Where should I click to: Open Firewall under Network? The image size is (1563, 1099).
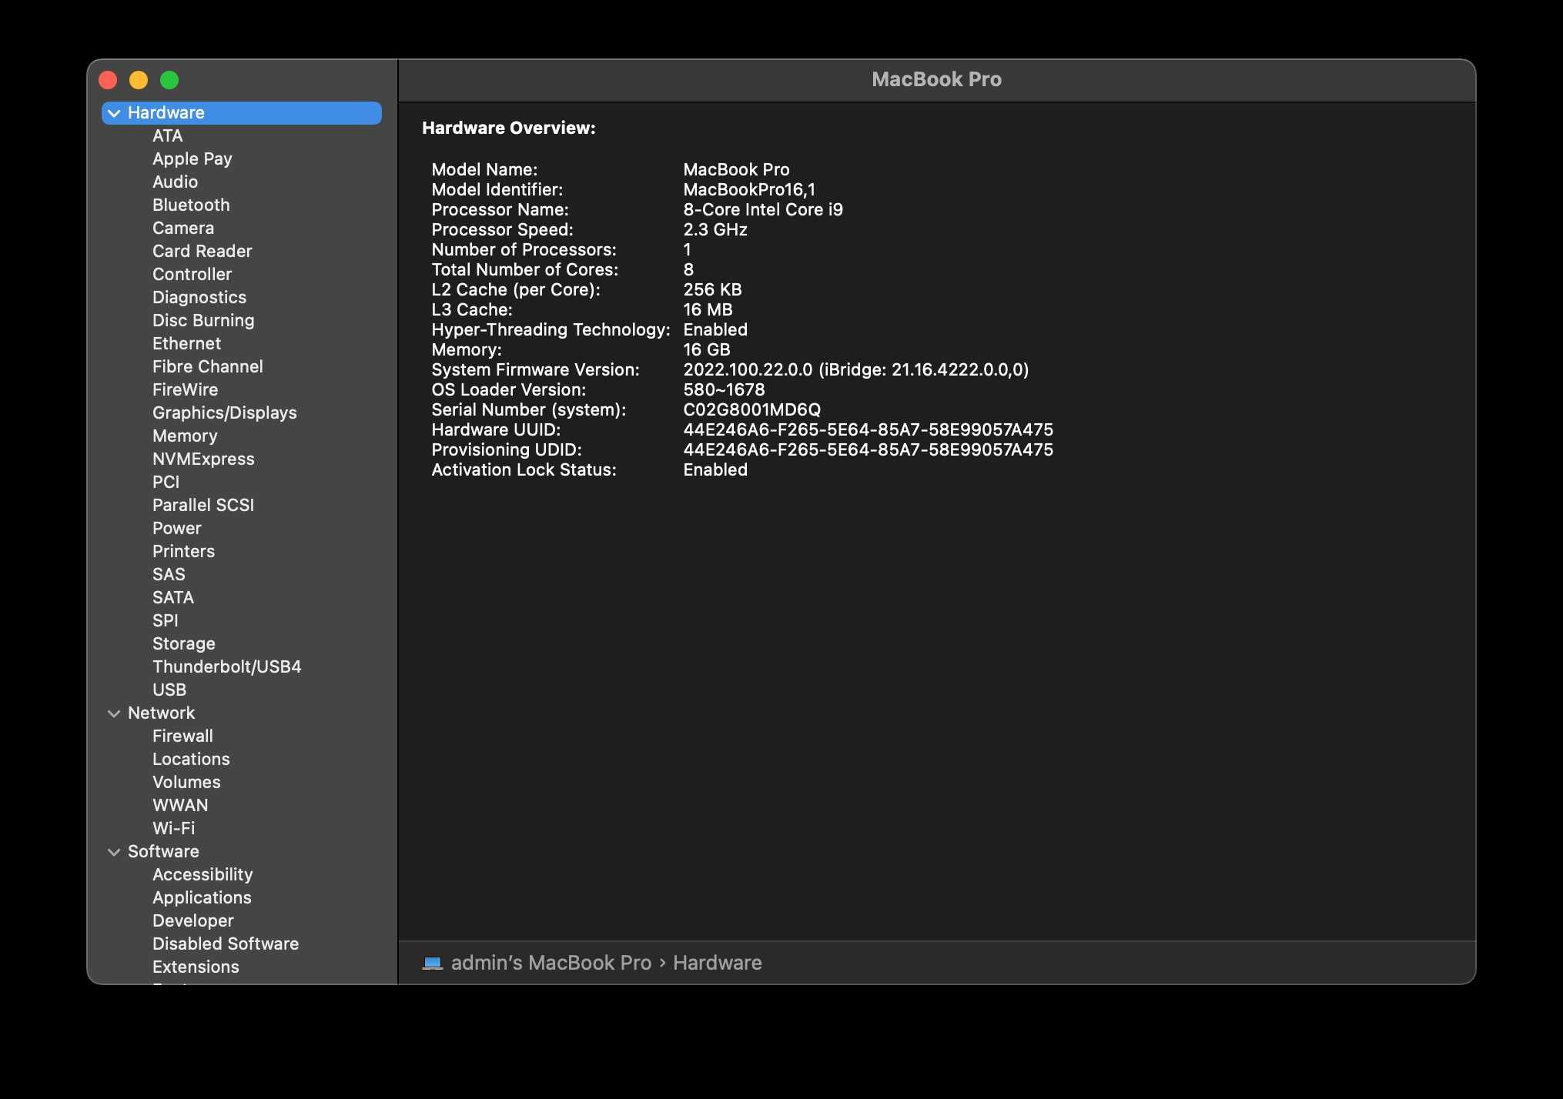[182, 737]
